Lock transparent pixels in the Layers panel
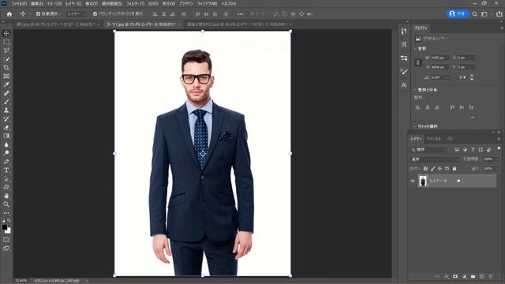 425,168
